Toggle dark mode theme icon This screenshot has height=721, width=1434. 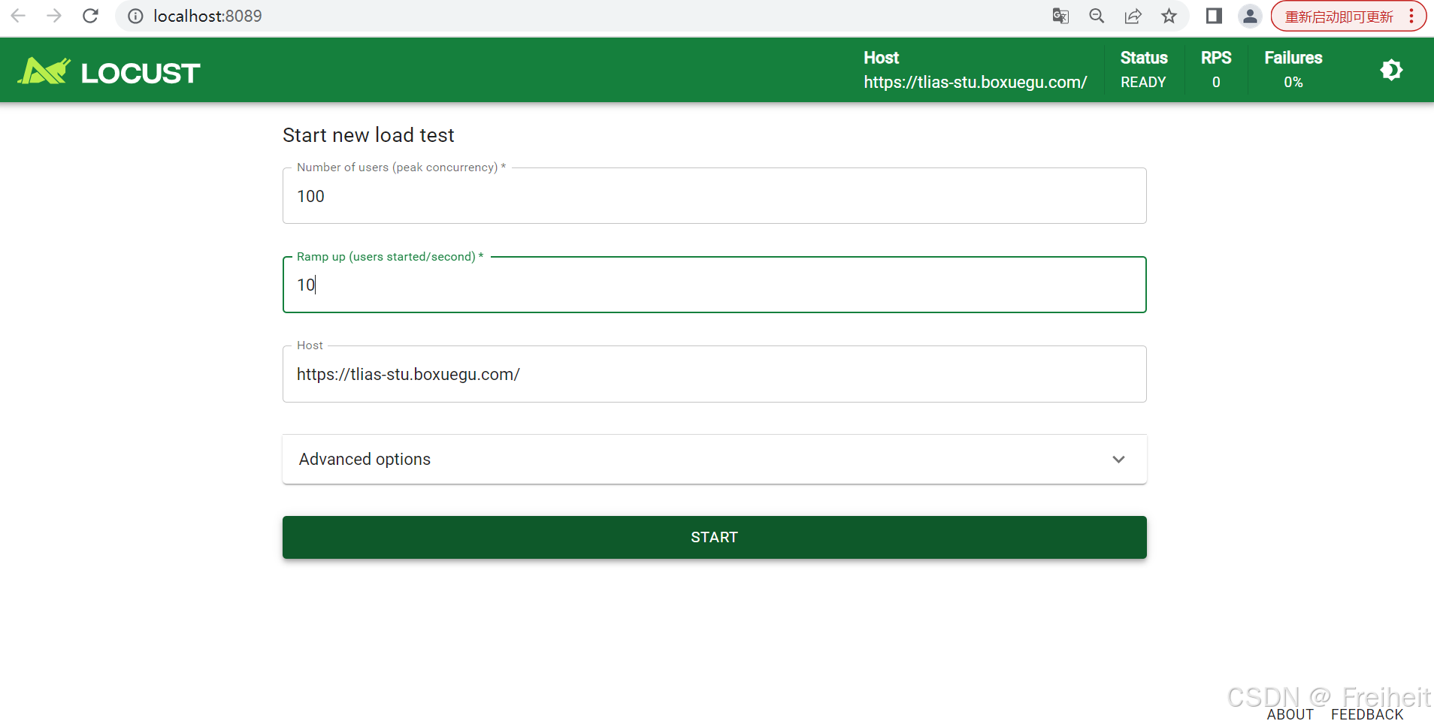(x=1391, y=70)
